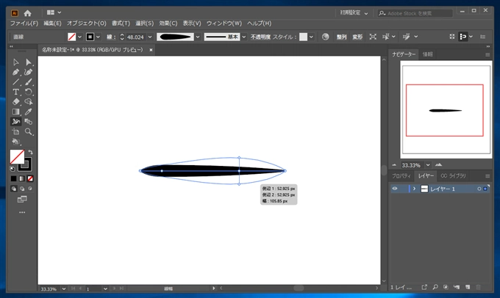Toggle target circle of レイヤー 1
Viewport: 500px width, 298px height.
pyautogui.click(x=479, y=189)
